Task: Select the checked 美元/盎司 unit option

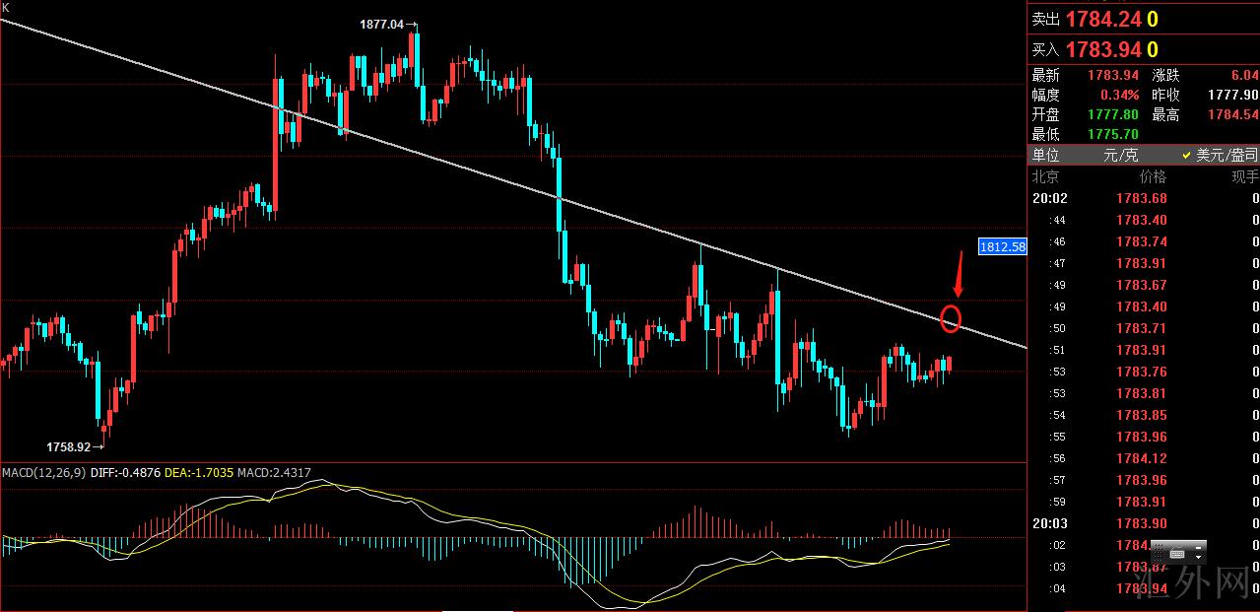Action: (1219, 156)
